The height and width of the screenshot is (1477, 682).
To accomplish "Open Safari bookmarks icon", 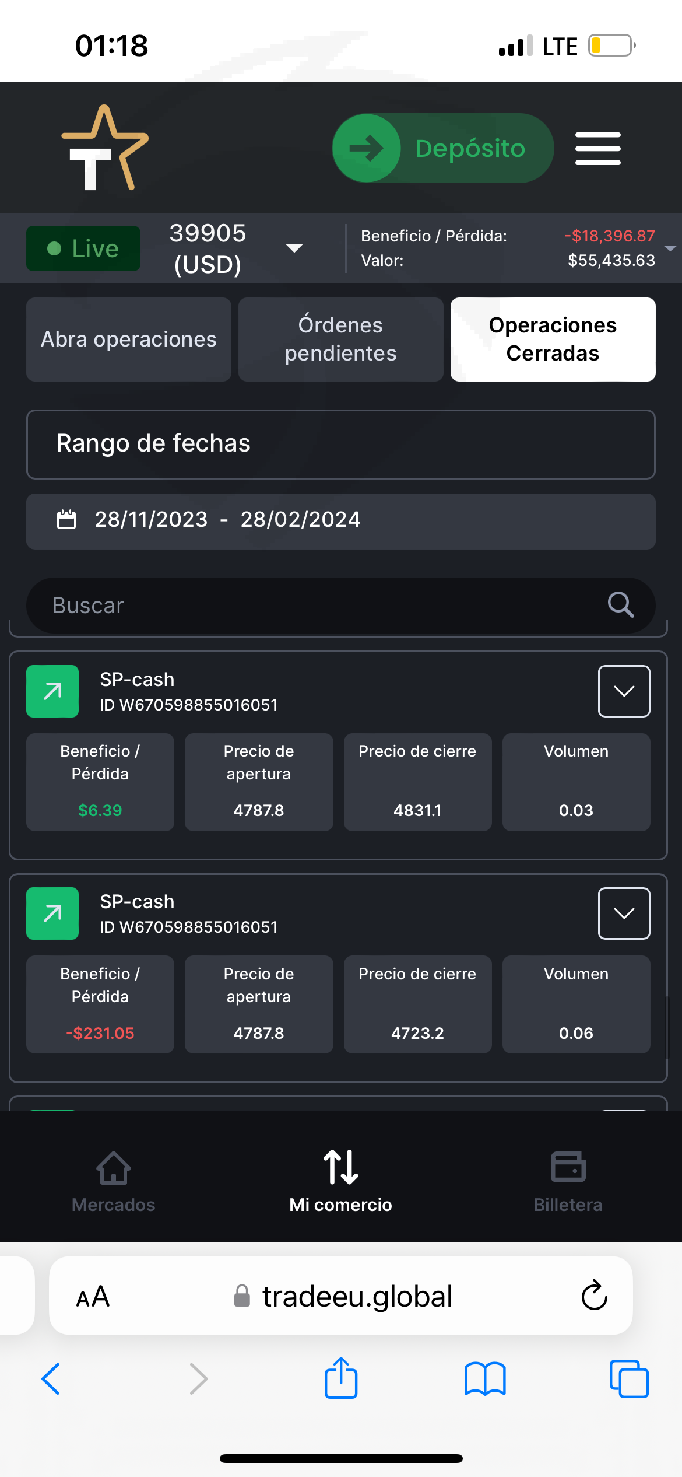I will pos(485,1378).
